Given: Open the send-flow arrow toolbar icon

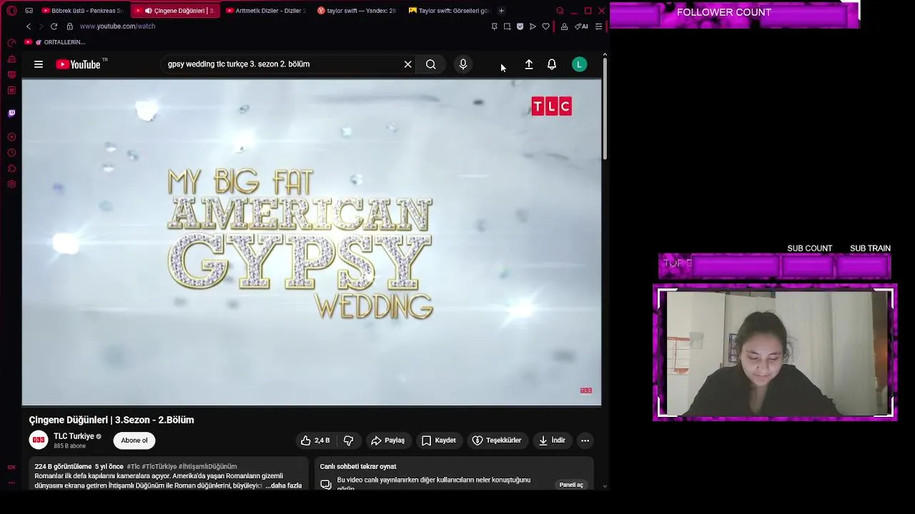Looking at the screenshot, I should [x=533, y=26].
